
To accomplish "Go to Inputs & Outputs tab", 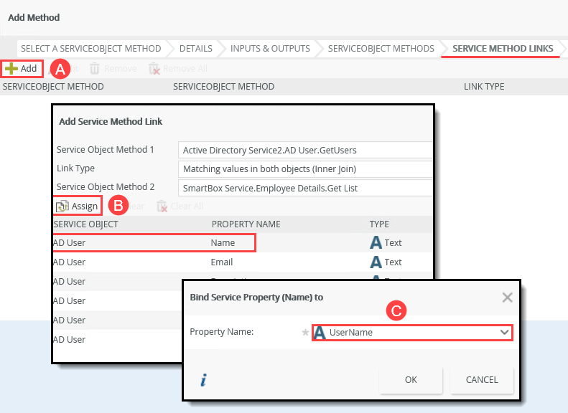I will 270,49.
